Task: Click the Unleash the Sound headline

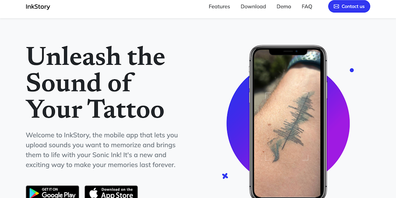Action: click(x=96, y=82)
